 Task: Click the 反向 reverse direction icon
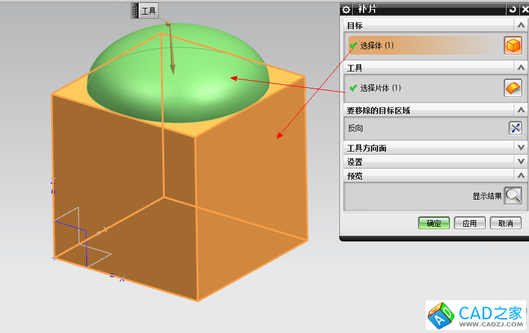[515, 128]
